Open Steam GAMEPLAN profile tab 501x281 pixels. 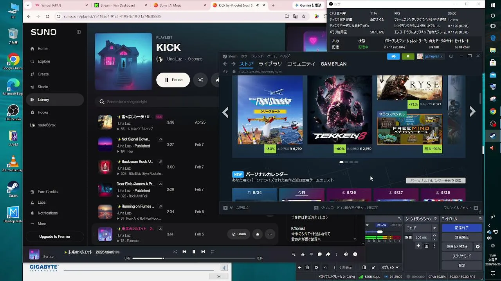333,64
